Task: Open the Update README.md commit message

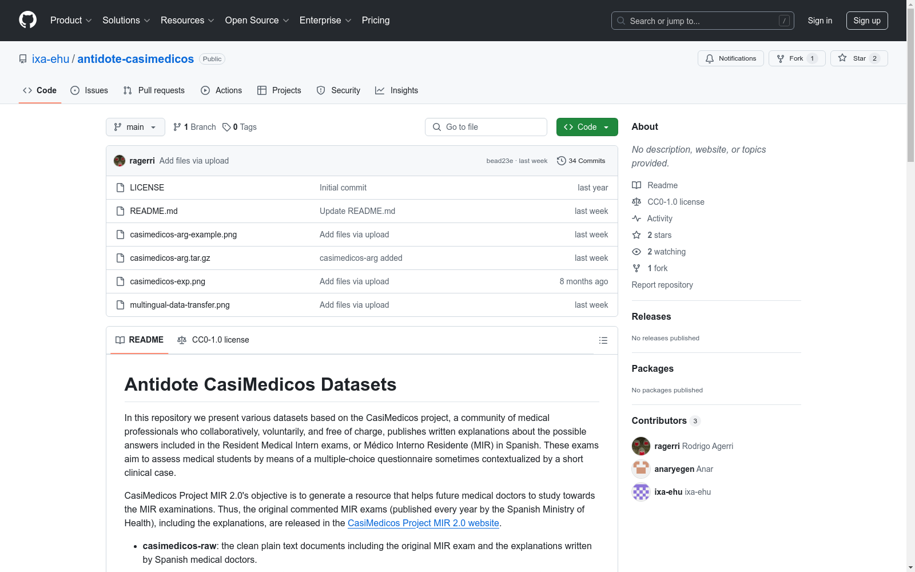Action: point(357,211)
